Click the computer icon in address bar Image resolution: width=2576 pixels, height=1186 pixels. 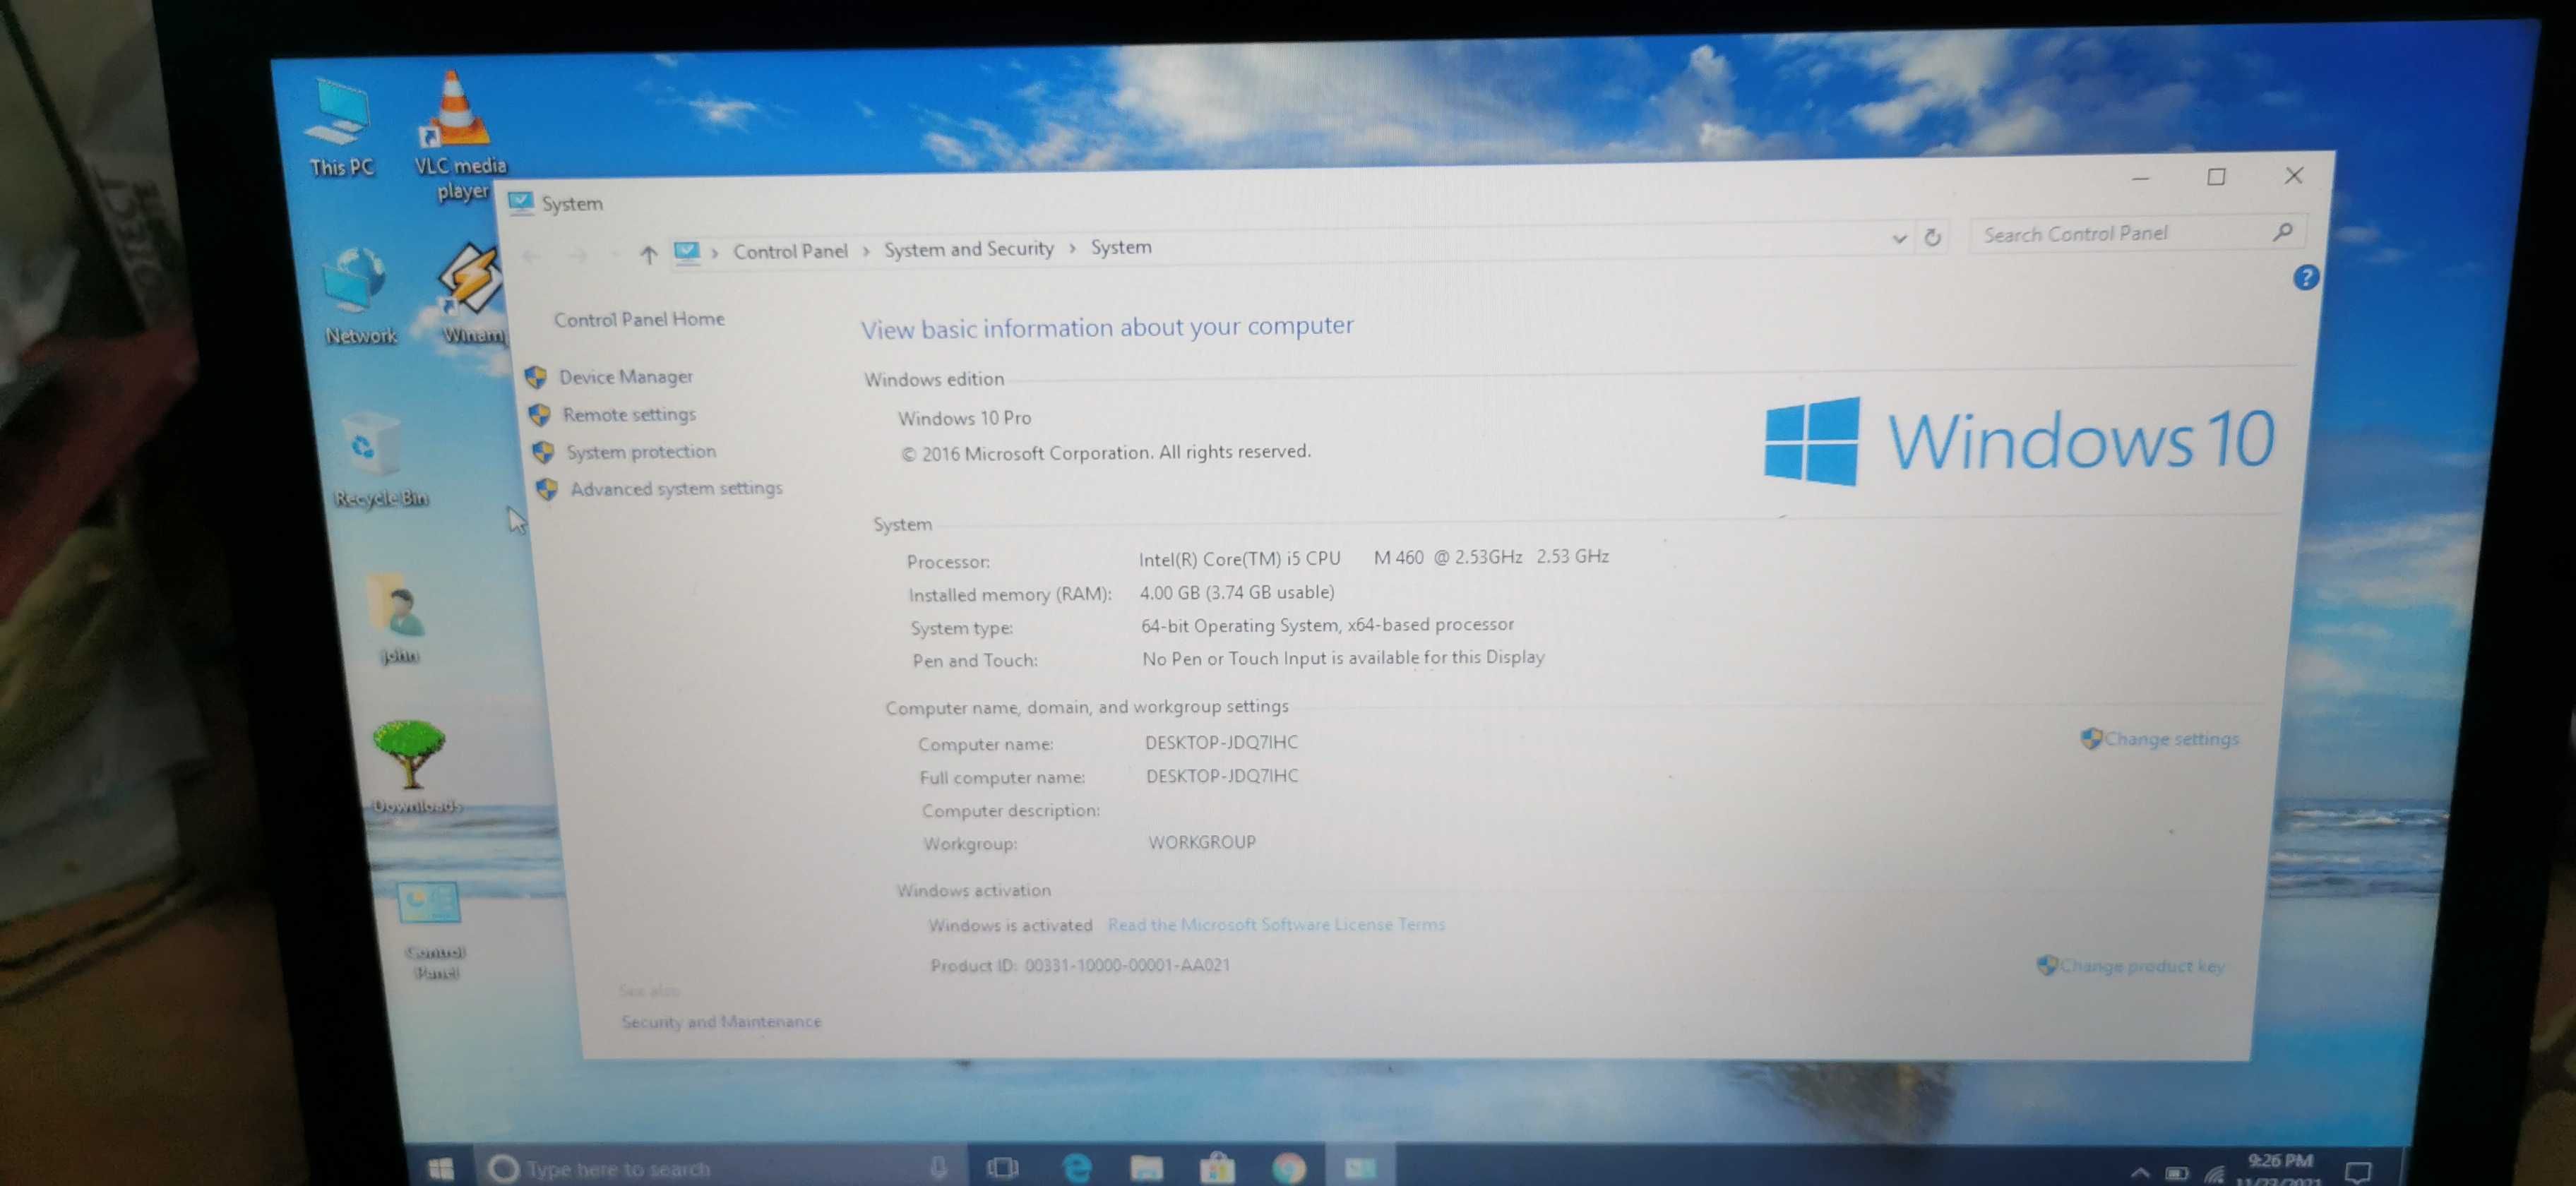pos(686,252)
